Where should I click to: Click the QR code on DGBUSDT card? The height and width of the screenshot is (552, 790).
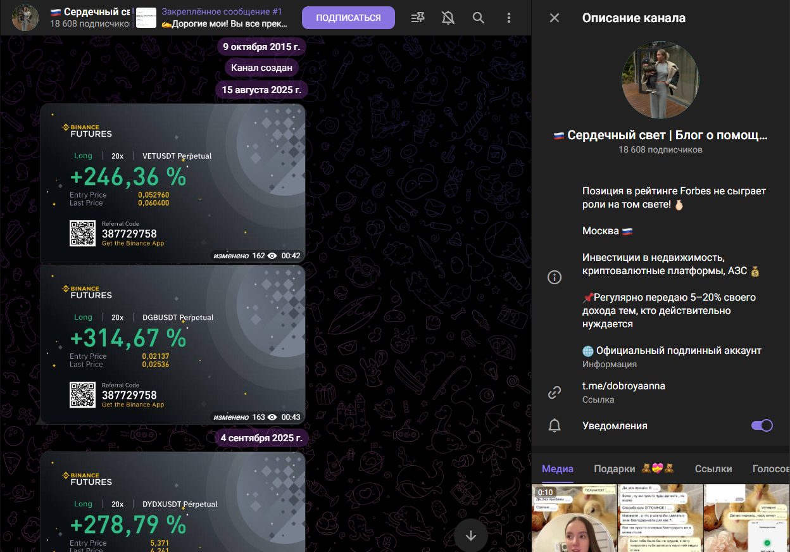point(82,394)
